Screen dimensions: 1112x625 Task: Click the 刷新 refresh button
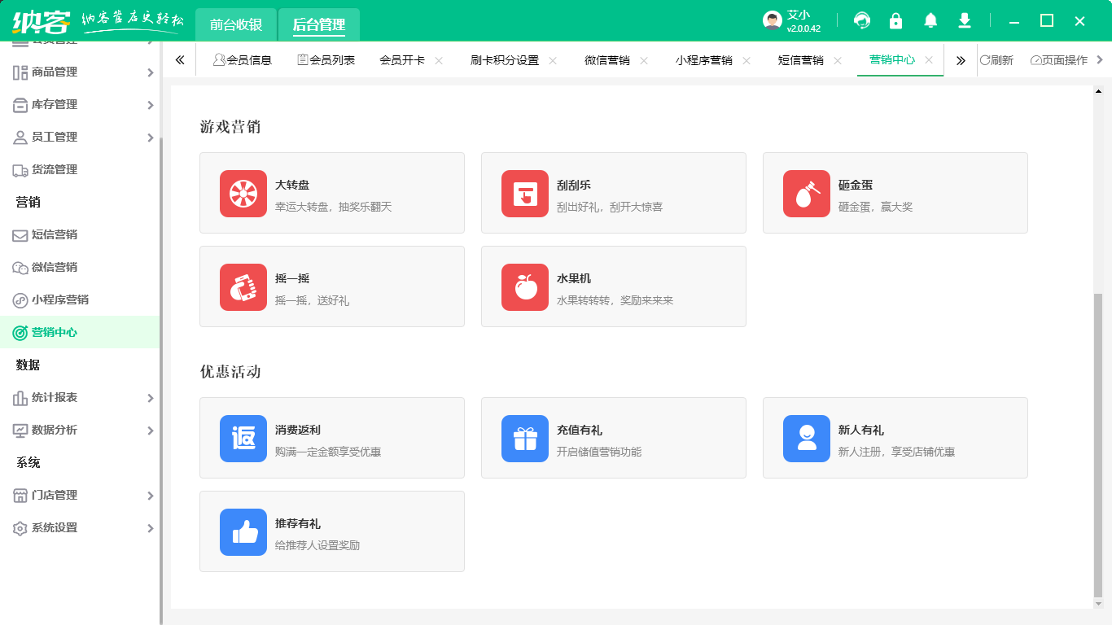[x=996, y=60]
